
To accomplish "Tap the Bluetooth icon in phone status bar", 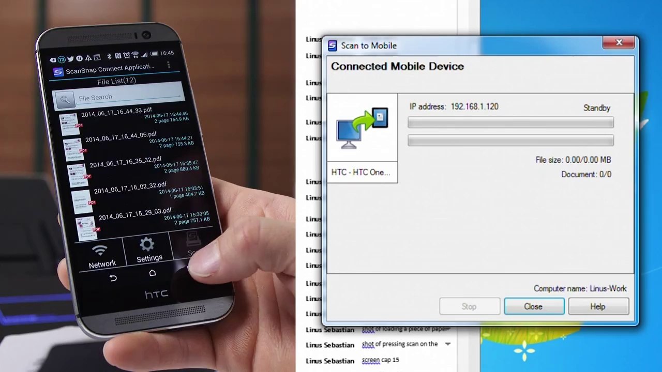I will (109, 56).
